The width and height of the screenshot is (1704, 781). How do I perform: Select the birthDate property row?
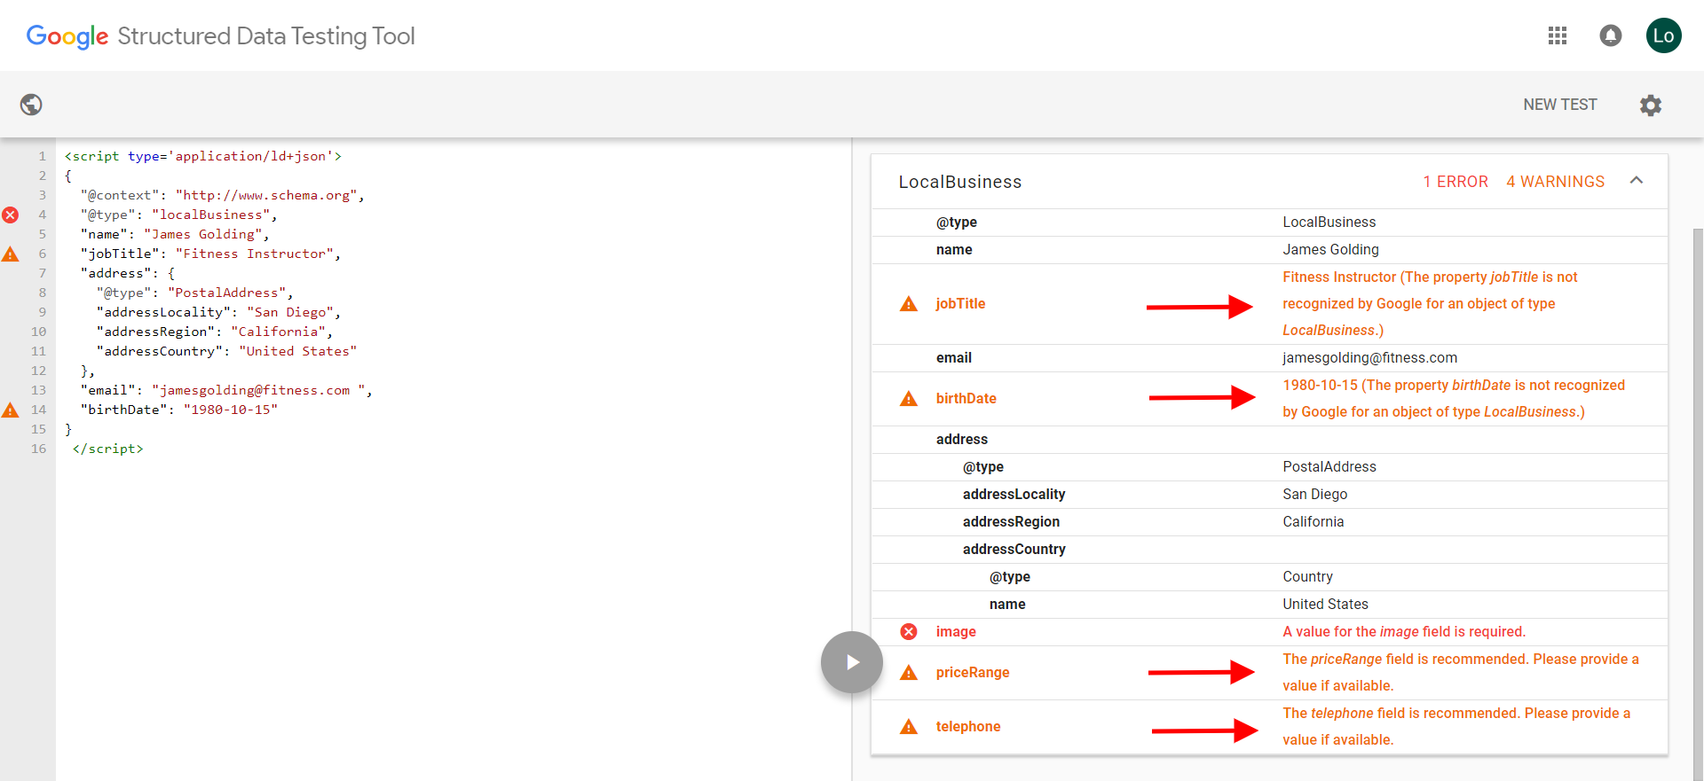[x=1269, y=399]
